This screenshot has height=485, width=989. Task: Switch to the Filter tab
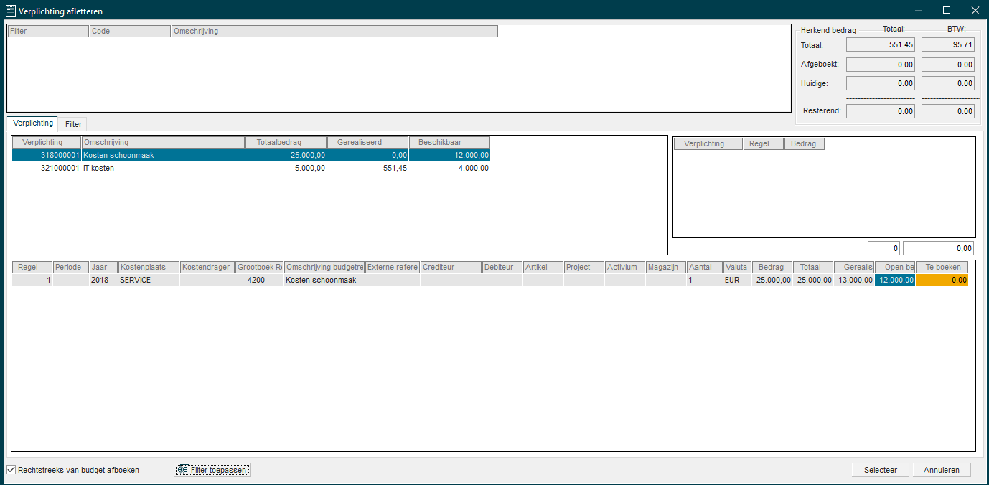point(73,124)
